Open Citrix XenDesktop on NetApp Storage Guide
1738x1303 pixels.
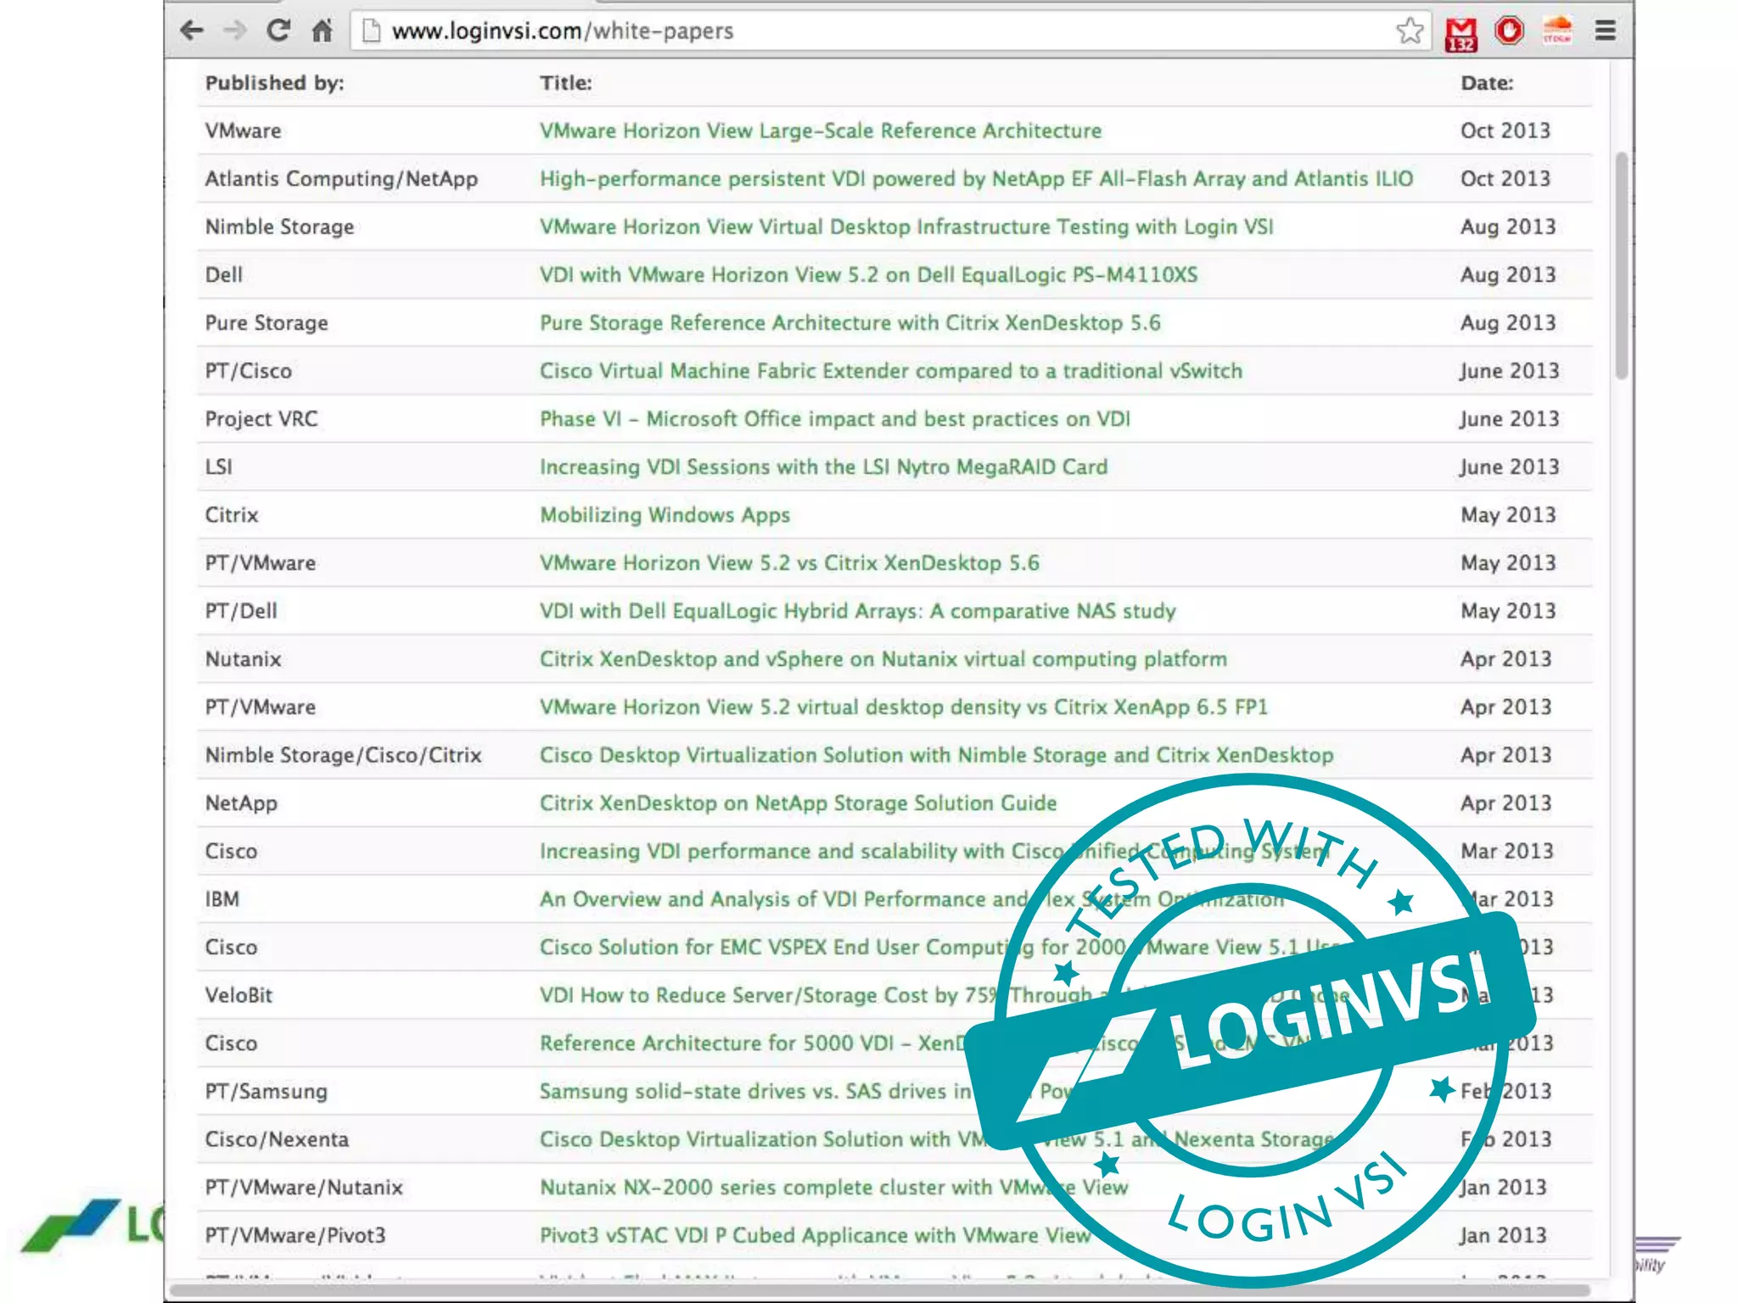[798, 803]
